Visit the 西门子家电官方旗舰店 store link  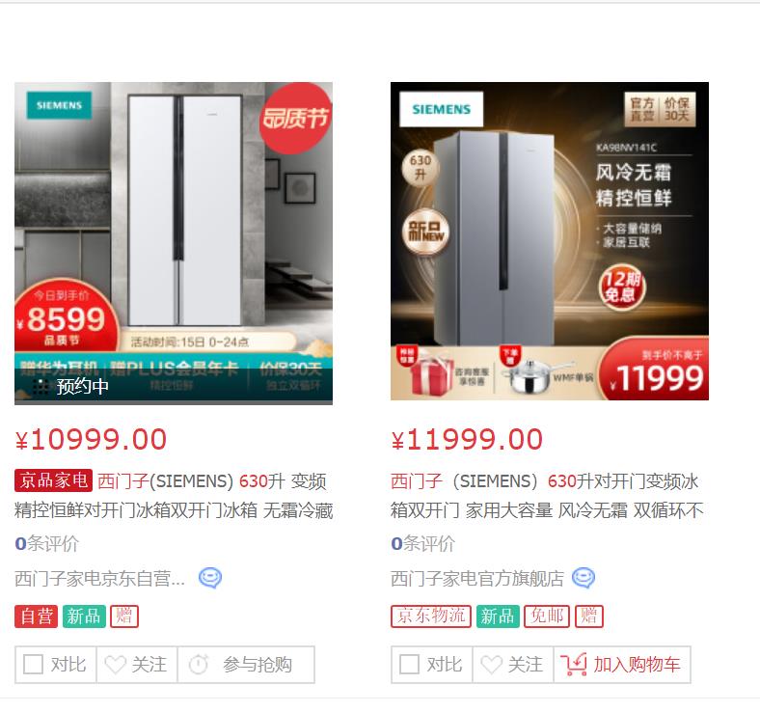[477, 578]
